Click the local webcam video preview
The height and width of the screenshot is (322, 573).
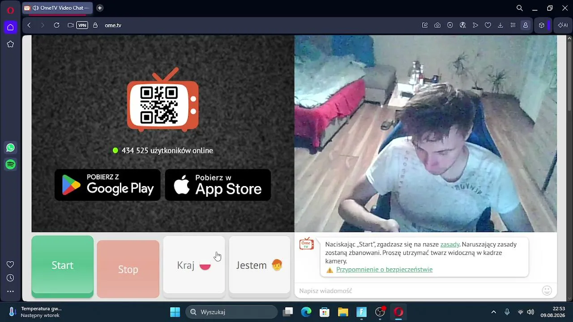(x=426, y=134)
